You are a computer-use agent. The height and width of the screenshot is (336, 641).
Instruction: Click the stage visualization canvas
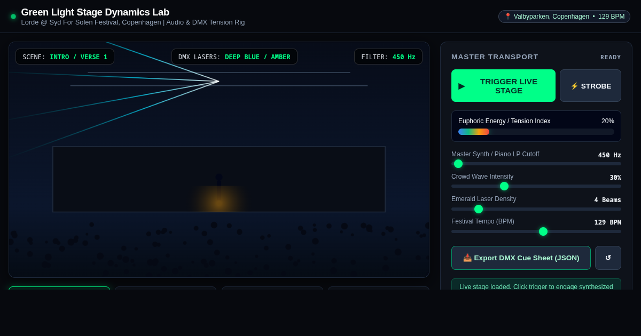tap(219, 160)
